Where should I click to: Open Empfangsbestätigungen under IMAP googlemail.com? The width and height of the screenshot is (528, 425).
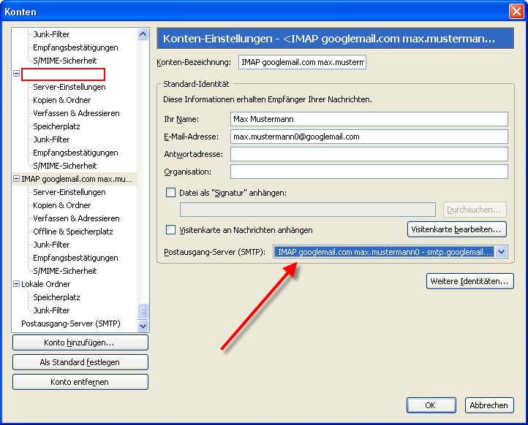click(76, 258)
